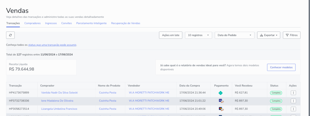Open buyer Lizangela Umbelina Francisco

coord(59,109)
